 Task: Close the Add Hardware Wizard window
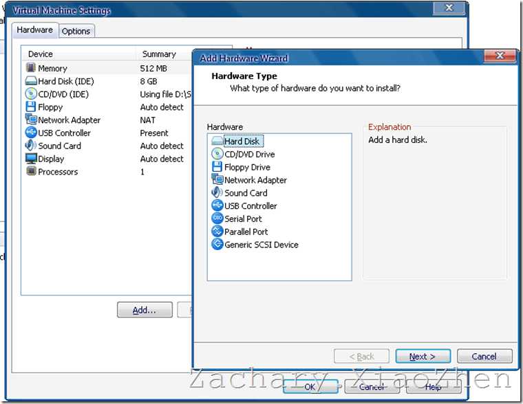(500, 56)
